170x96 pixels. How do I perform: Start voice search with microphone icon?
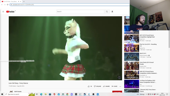click(112, 12)
